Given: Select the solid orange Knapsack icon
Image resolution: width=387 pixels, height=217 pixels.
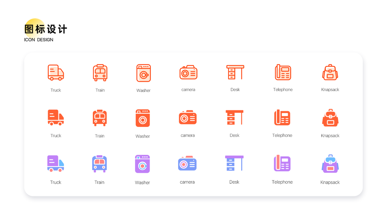Looking at the screenshot, I should click(x=330, y=118).
